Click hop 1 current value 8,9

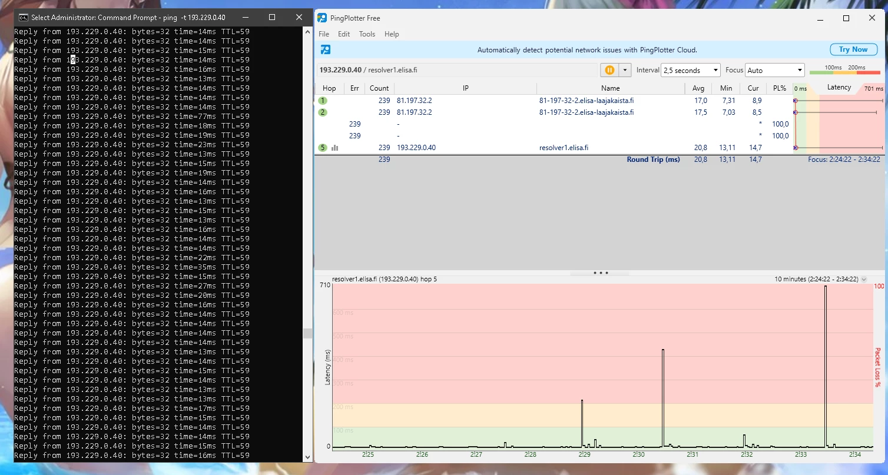(x=757, y=101)
